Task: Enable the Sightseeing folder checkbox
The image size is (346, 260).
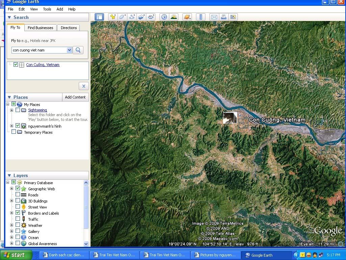Action: 18,110
